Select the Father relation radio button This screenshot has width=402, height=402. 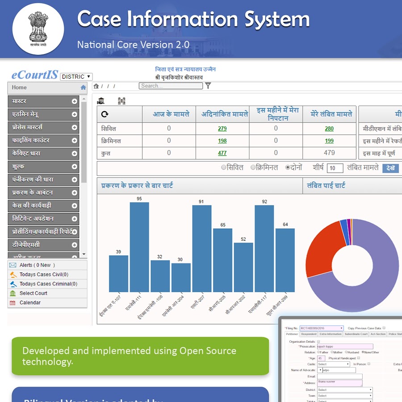click(318, 352)
